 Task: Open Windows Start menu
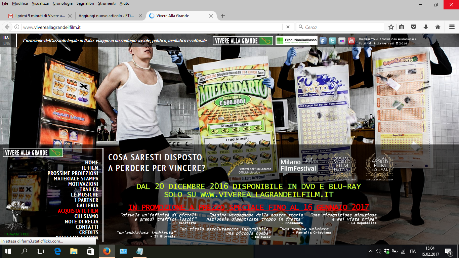pos(8,251)
